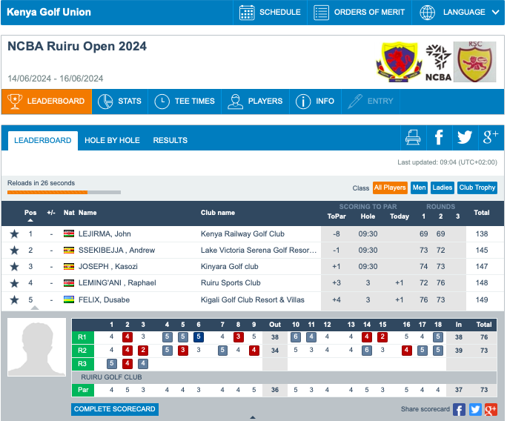Filter class by Ladies
This screenshot has height=421, width=507.
(x=443, y=188)
